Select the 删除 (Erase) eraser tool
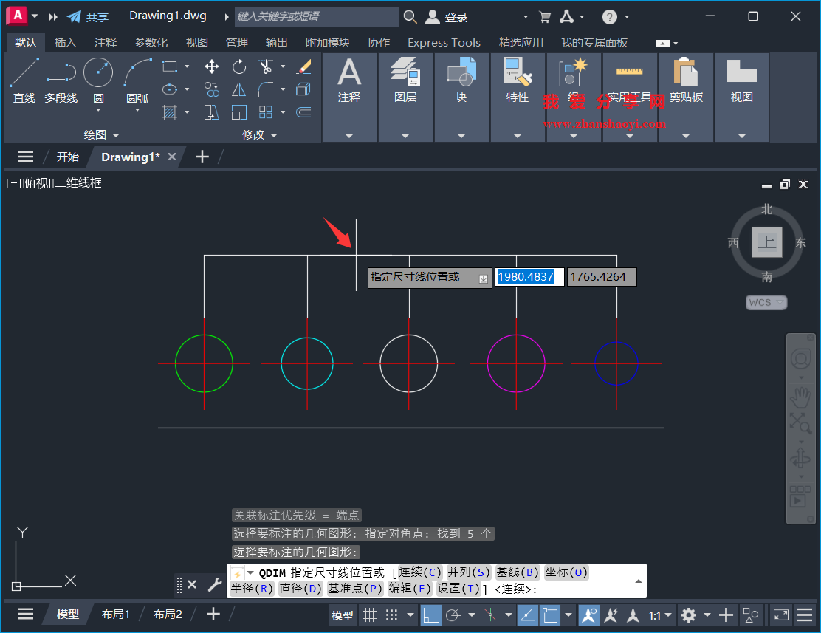Image resolution: width=821 pixels, height=633 pixels. [303, 66]
